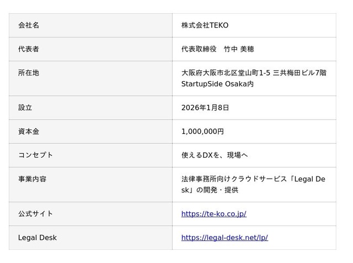Viewport: 353px width, 263px height.
Task: Click the 公式サイト label cell
Action: 90,214
